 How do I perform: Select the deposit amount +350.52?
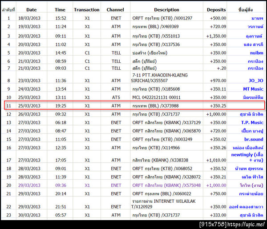pos(218,169)
